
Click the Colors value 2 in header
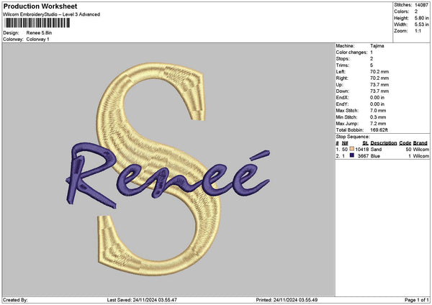click(x=416, y=12)
